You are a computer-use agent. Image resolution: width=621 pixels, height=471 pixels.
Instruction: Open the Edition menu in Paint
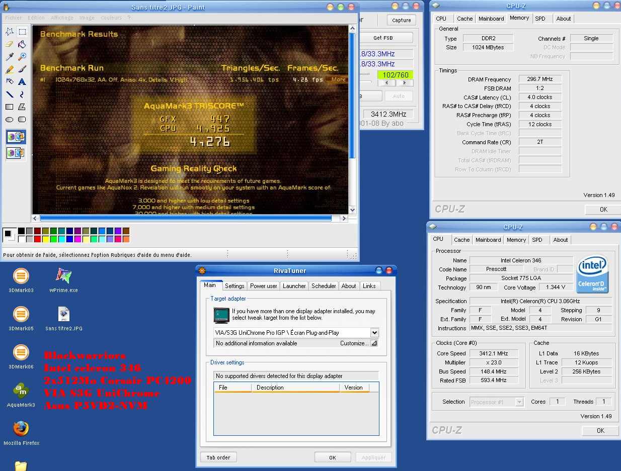pos(36,18)
